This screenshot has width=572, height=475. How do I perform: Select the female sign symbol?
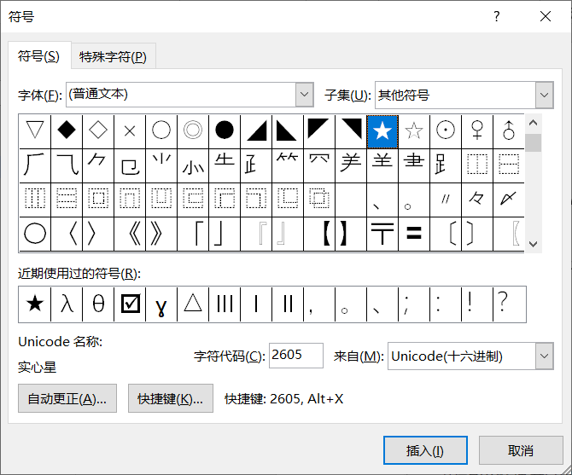[477, 130]
